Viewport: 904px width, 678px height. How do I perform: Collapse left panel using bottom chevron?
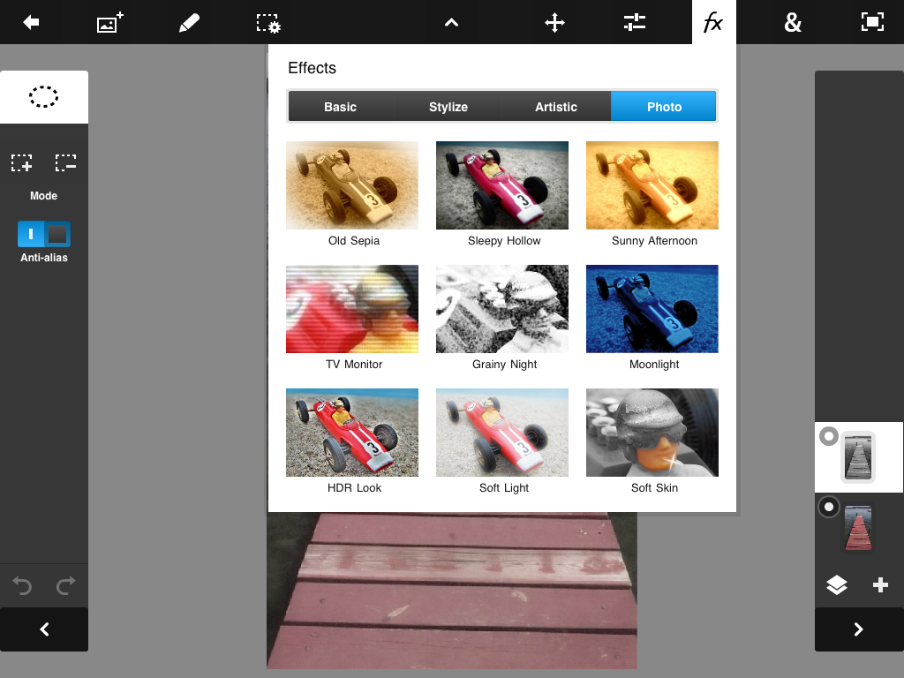[x=44, y=629]
